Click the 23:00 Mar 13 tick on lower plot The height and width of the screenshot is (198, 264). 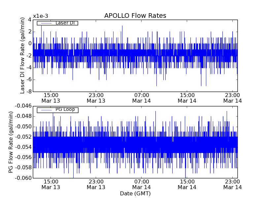coord(96,184)
